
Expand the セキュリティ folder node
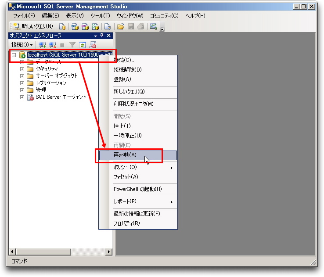(22, 69)
